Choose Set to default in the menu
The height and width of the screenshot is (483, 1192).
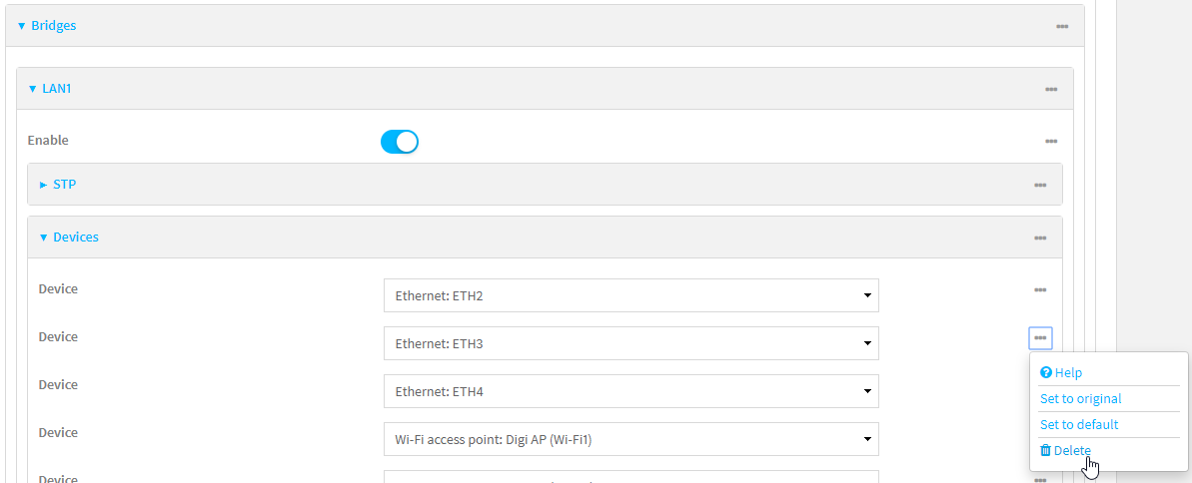click(x=1078, y=424)
